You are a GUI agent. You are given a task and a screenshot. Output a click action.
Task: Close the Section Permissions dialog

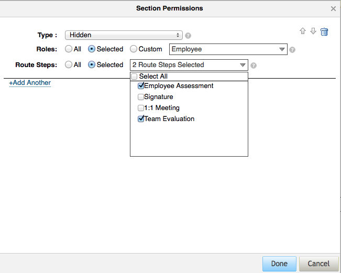pos(333,9)
